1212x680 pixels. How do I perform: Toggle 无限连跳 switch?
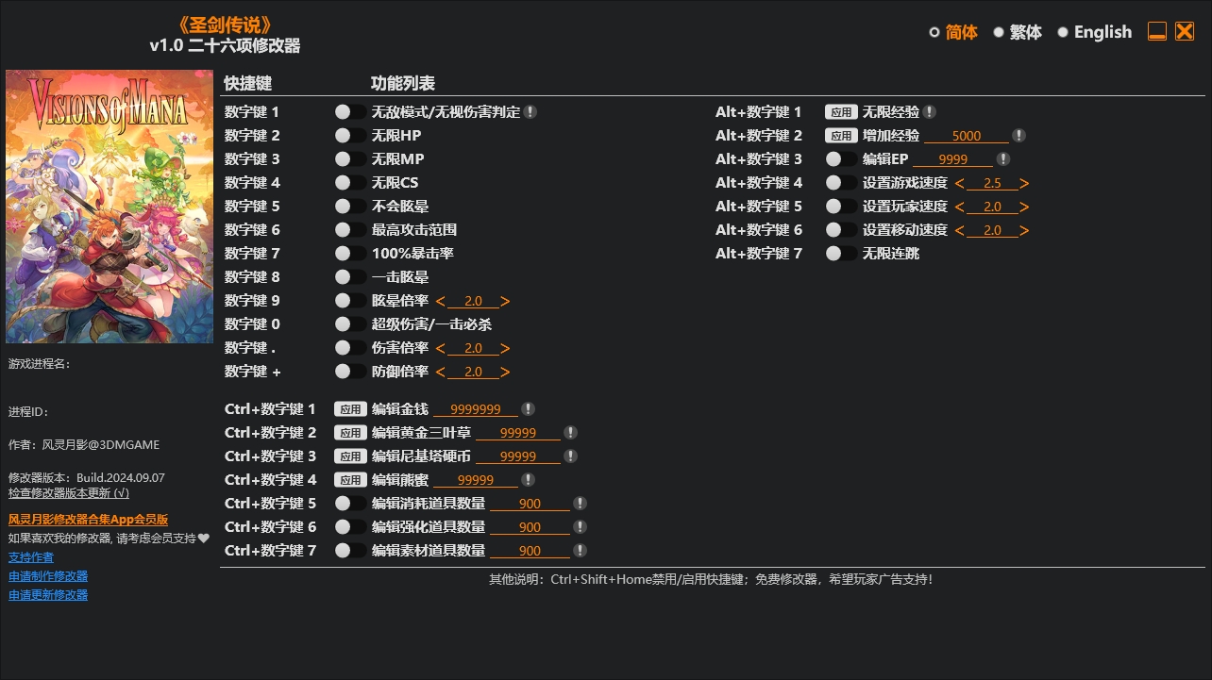tap(841, 254)
